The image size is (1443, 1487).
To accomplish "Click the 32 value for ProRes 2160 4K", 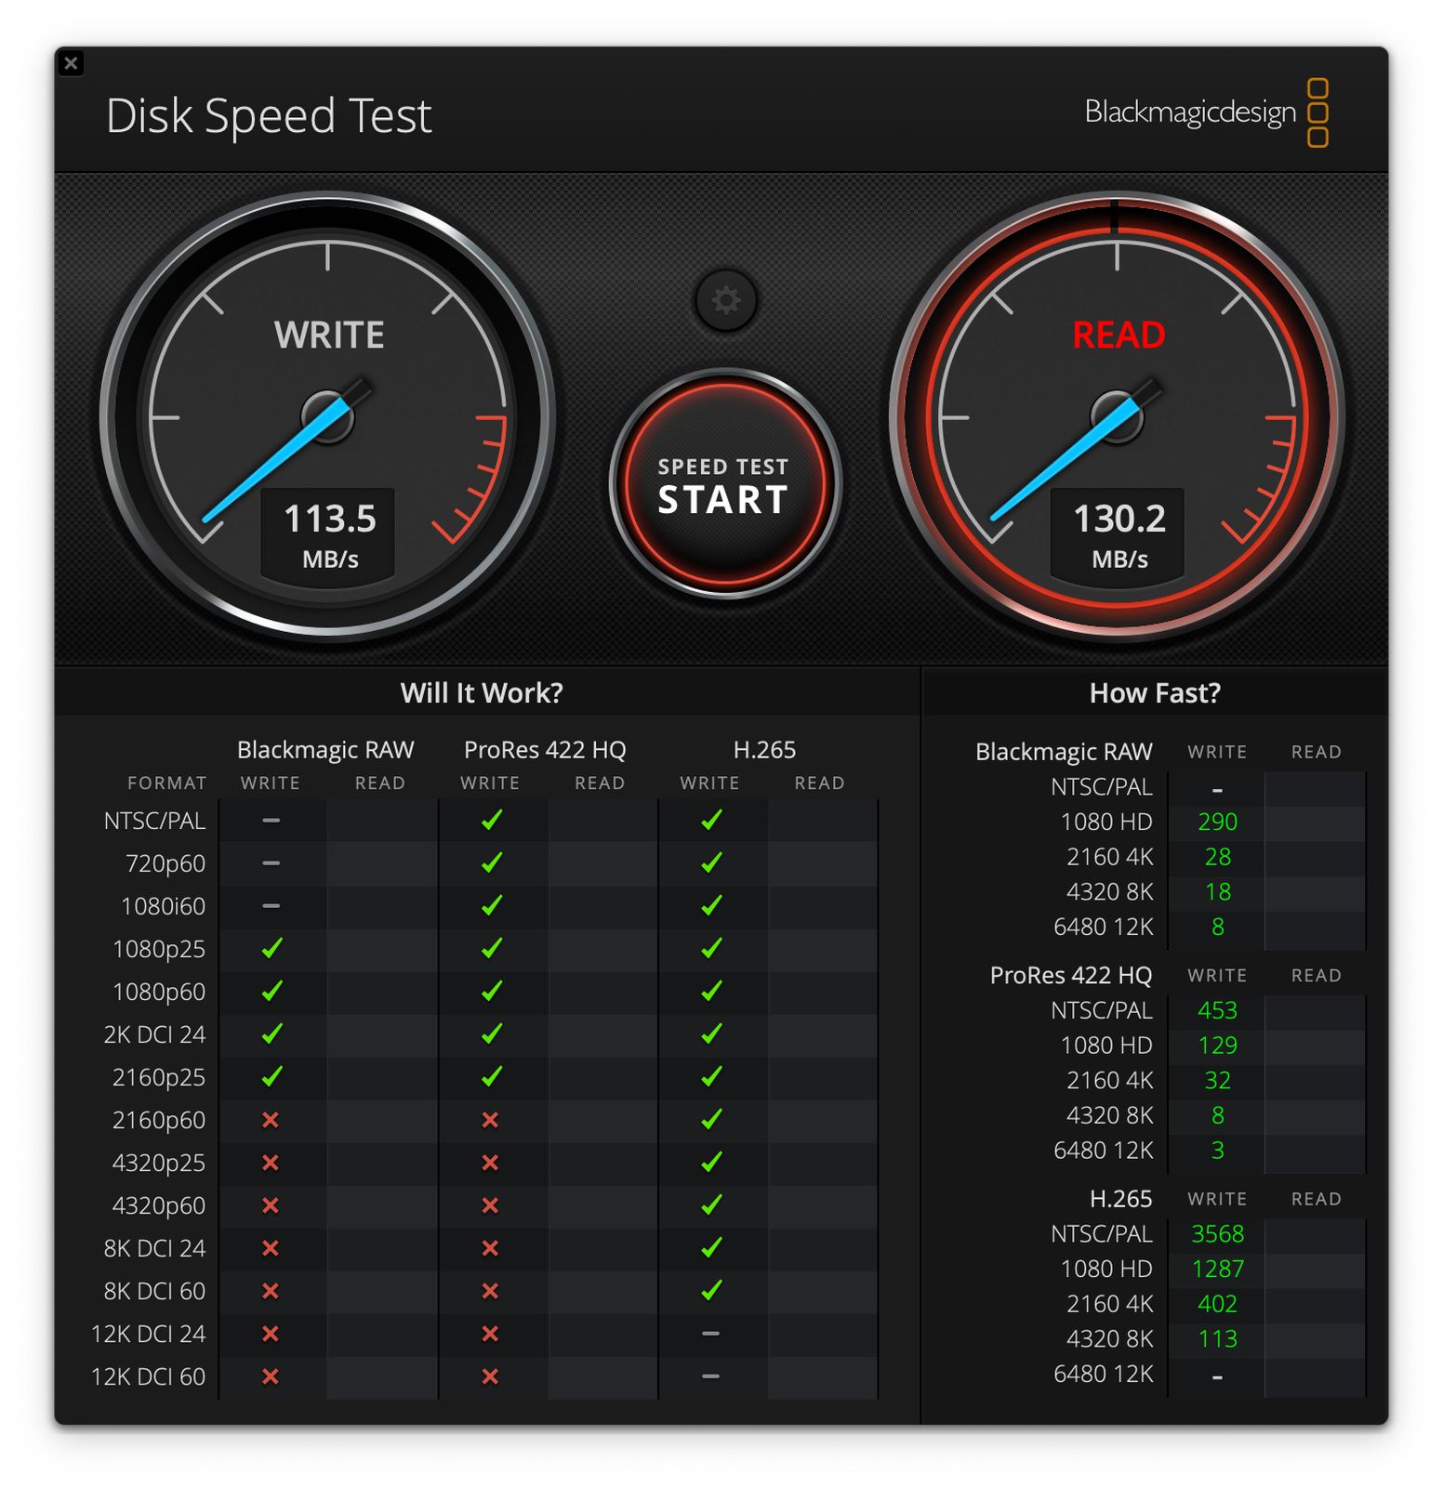I will coord(1217,1081).
